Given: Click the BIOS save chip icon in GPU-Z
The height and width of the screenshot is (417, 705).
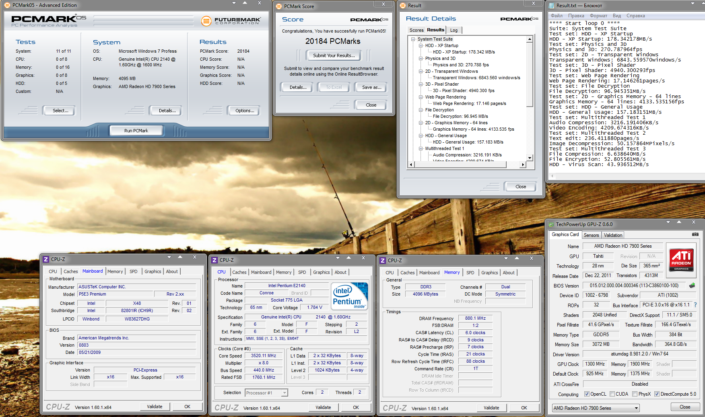Looking at the screenshot, I should 692,286.
